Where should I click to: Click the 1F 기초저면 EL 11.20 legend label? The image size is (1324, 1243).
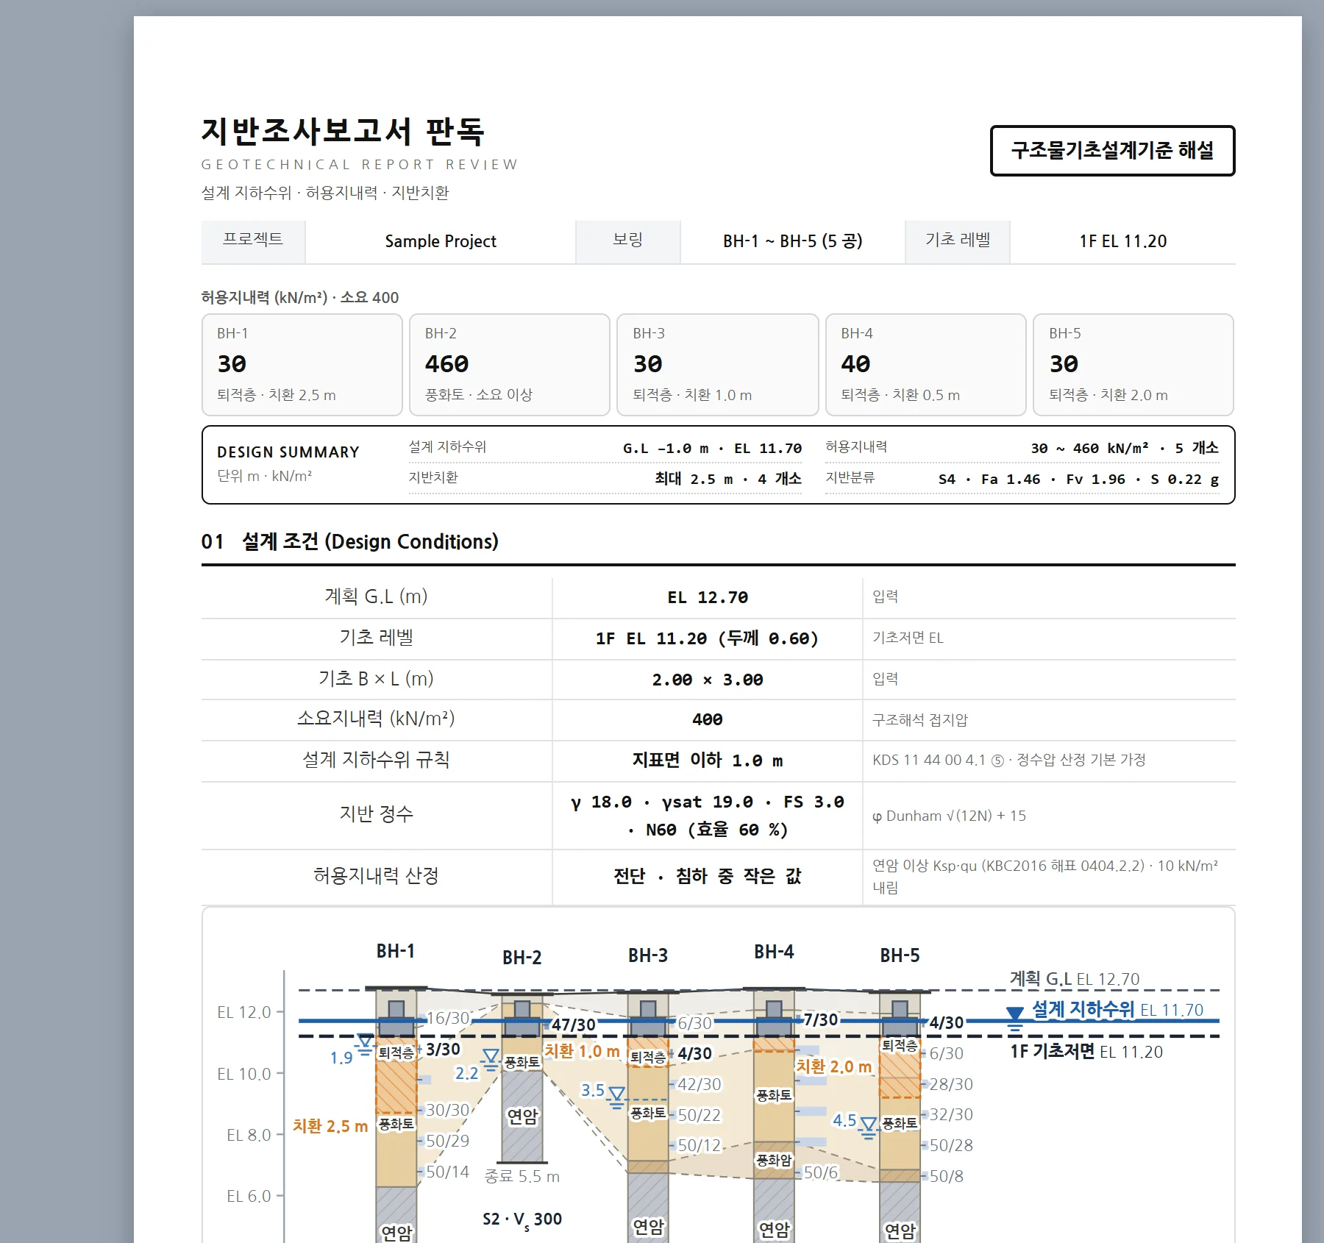coord(1086,1052)
